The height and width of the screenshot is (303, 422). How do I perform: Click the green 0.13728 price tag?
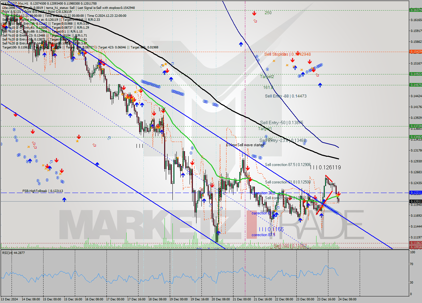[x=415, y=126]
